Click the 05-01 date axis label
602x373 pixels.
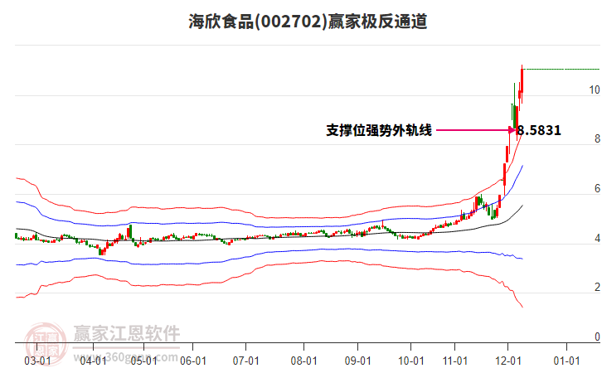point(143,361)
